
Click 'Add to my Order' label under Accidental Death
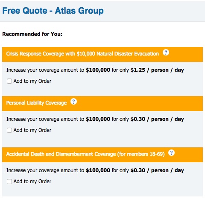[x=32, y=181]
